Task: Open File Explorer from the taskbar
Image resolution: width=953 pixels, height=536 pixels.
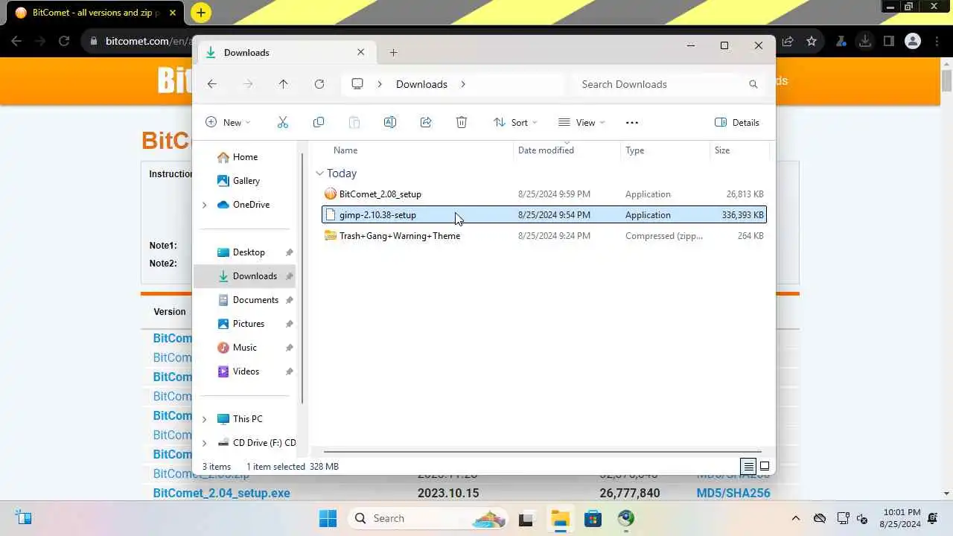Action: click(560, 518)
